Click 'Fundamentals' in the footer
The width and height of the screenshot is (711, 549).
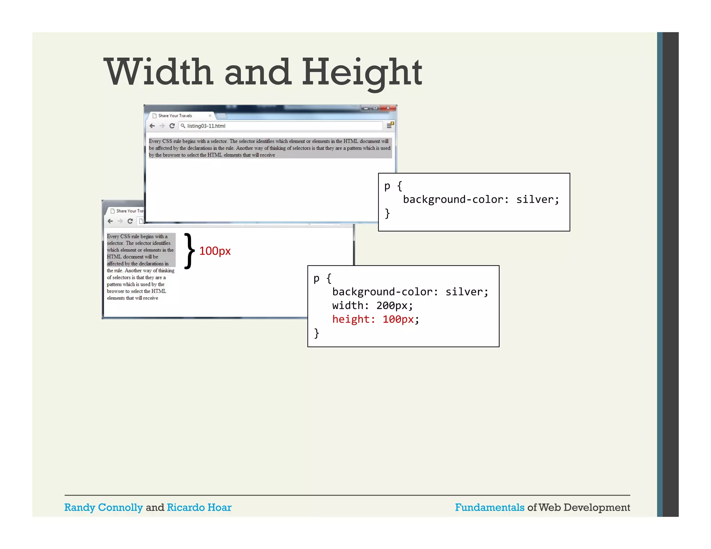tap(490, 507)
